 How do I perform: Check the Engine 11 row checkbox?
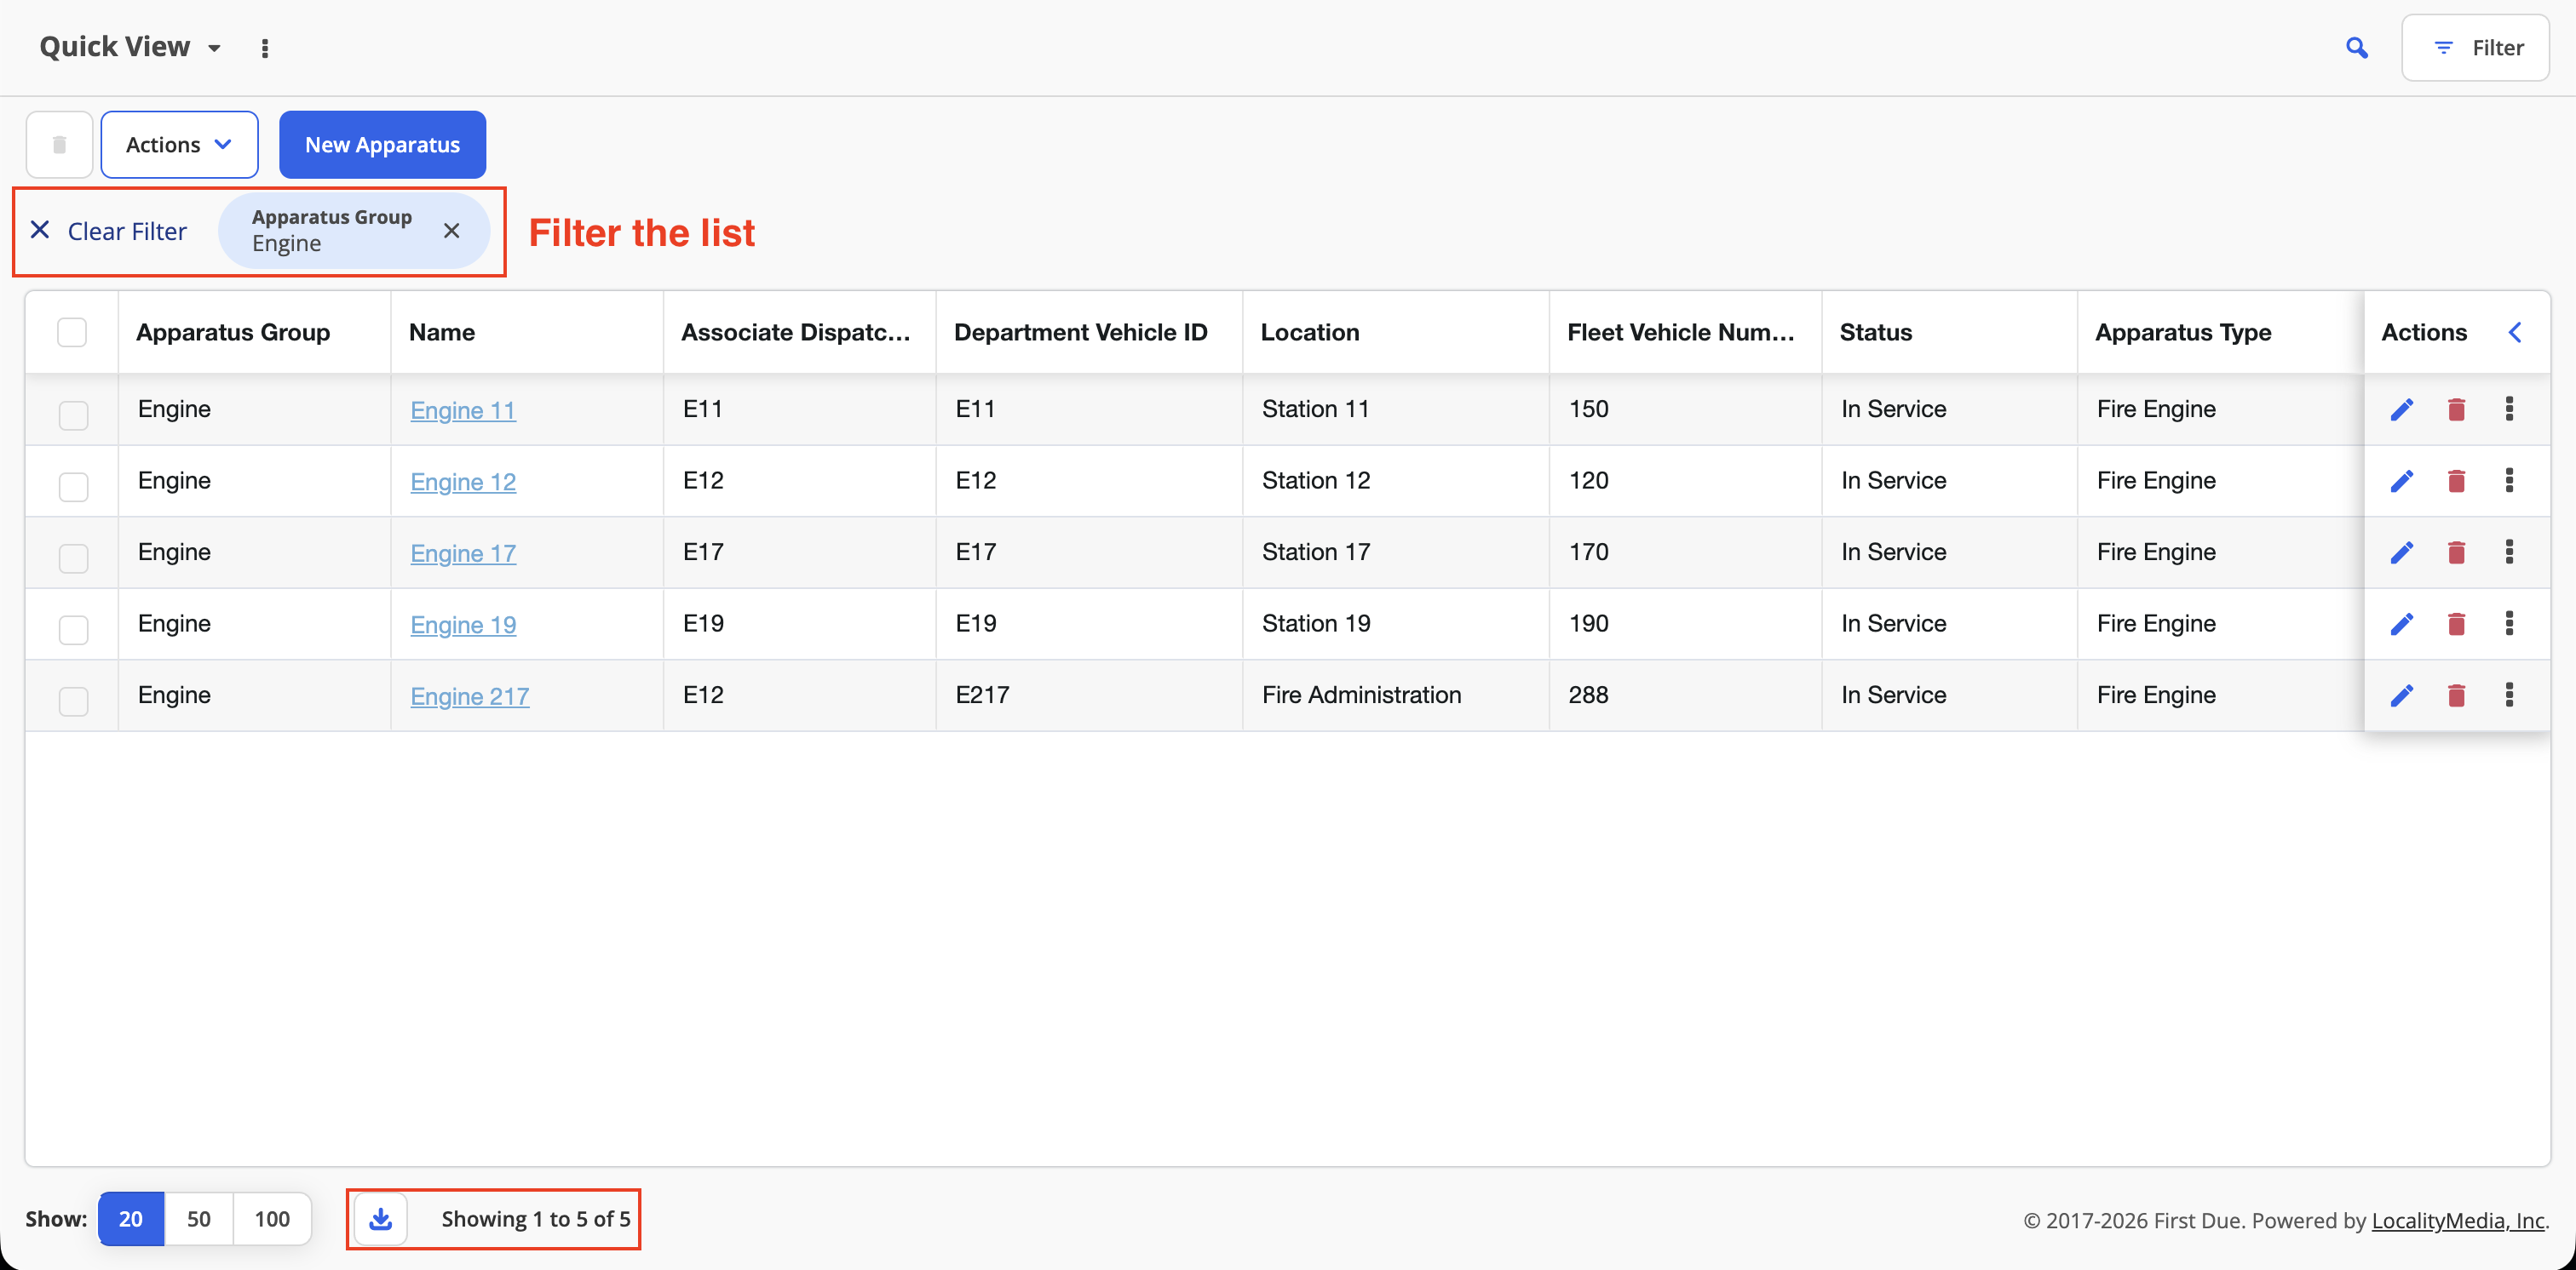73,415
